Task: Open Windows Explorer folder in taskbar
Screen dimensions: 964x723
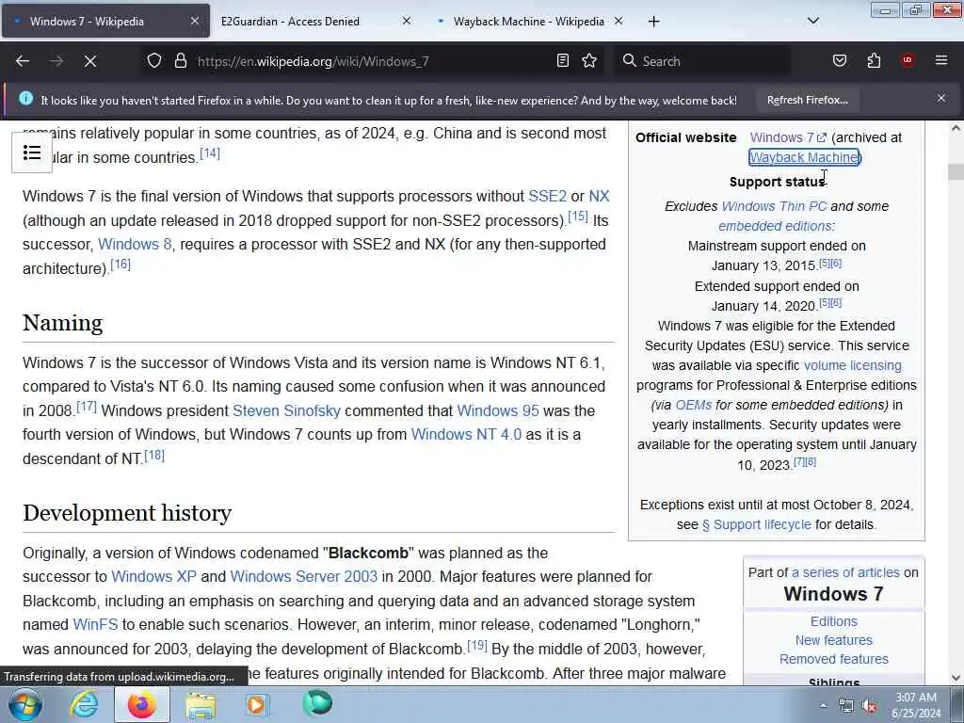Action: [x=201, y=704]
